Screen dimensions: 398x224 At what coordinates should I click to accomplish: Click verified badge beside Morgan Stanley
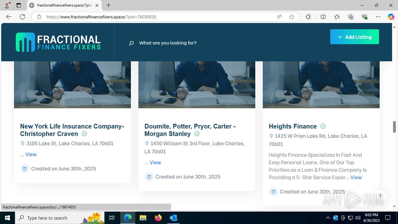point(197,134)
